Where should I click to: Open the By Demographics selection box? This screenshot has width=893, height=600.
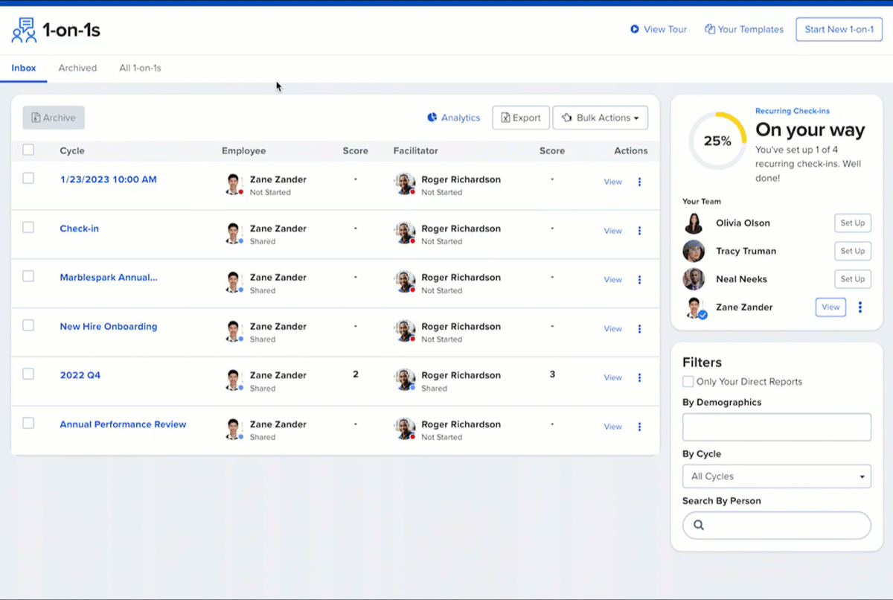point(776,427)
